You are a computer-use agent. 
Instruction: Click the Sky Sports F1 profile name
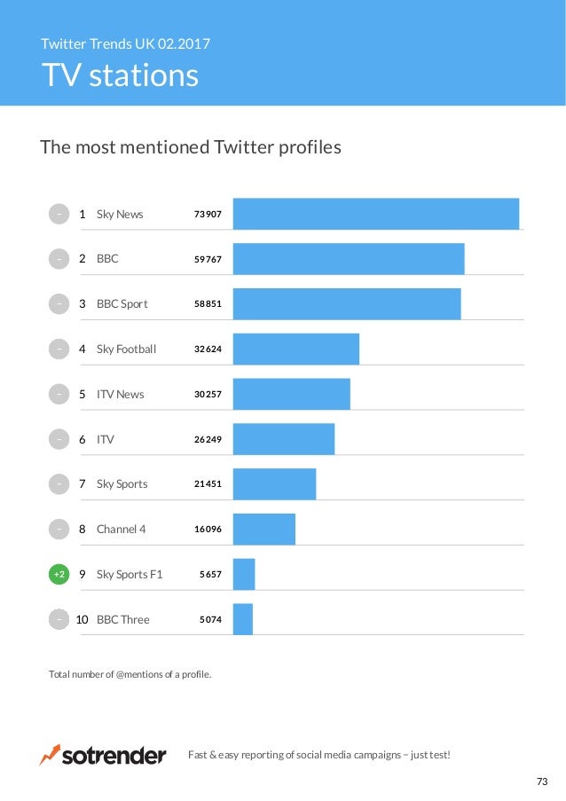point(130,574)
